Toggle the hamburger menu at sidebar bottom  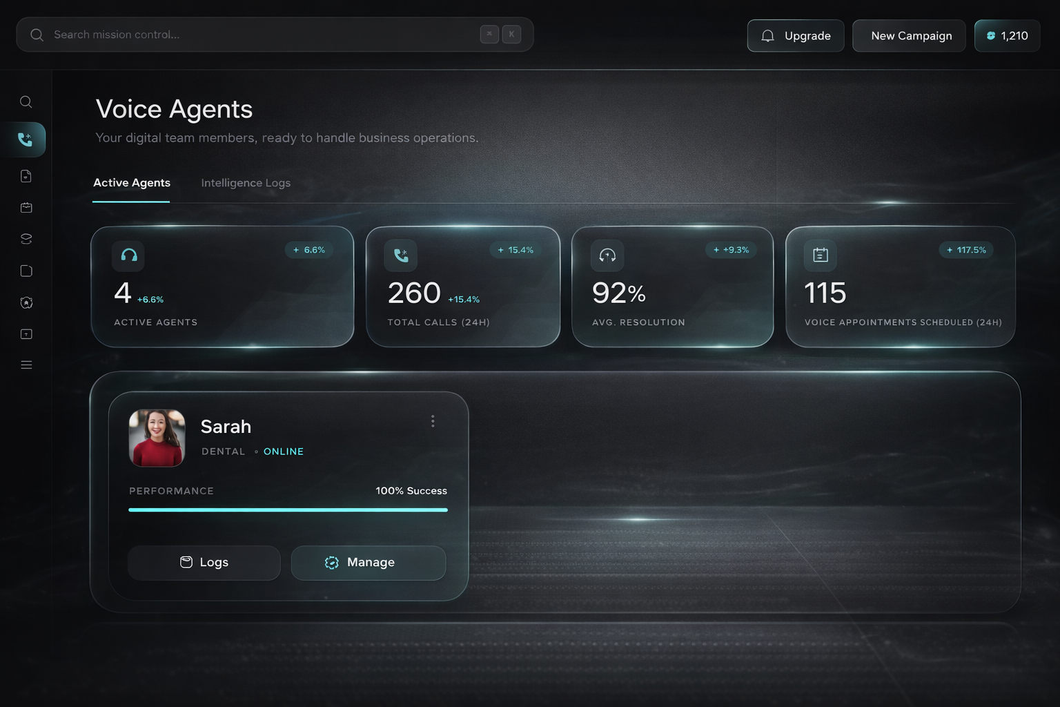pyautogui.click(x=26, y=365)
